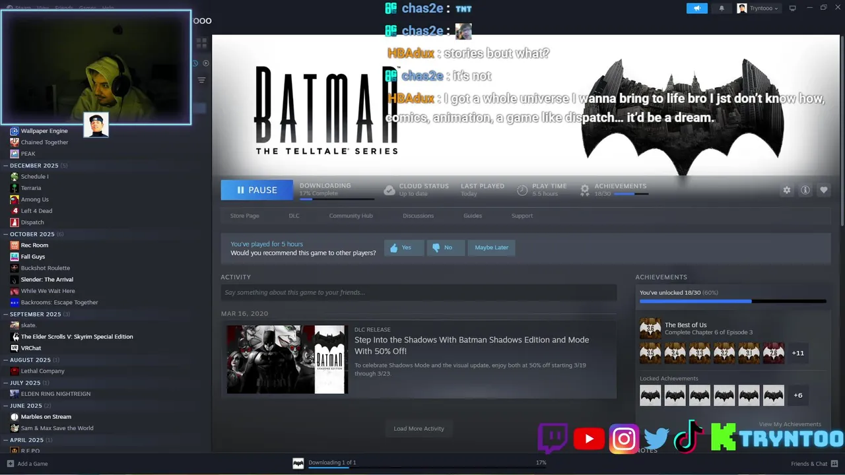This screenshot has height=475, width=845.
Task: Open the Community Hub tab
Action: coord(351,216)
